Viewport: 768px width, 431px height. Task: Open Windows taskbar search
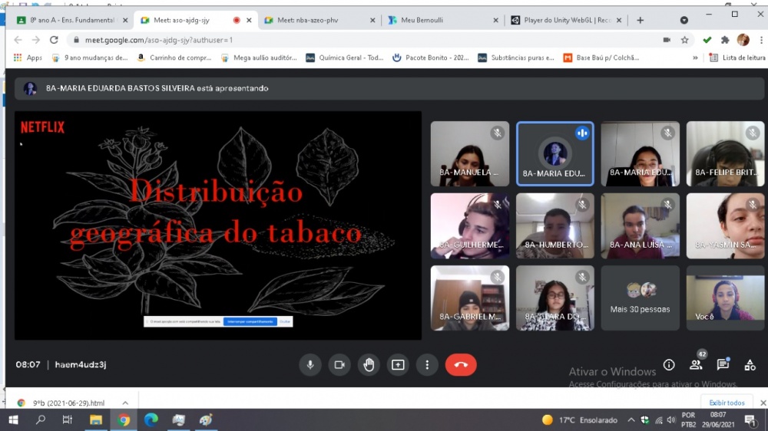[x=41, y=420]
